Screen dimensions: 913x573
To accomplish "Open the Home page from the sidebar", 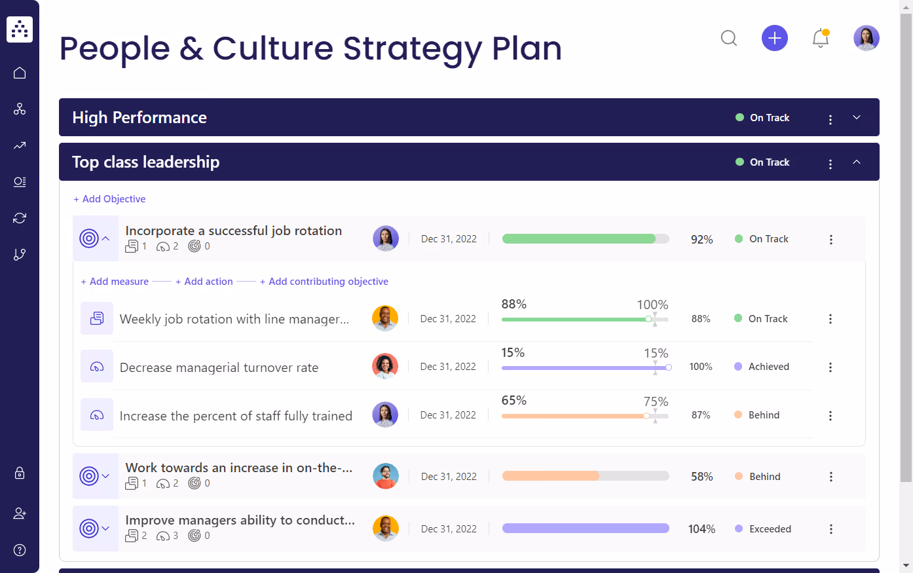I will click(20, 73).
